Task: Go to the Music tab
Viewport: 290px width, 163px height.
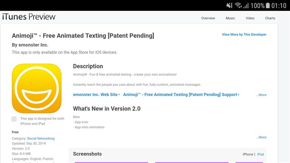Action: (230, 18)
